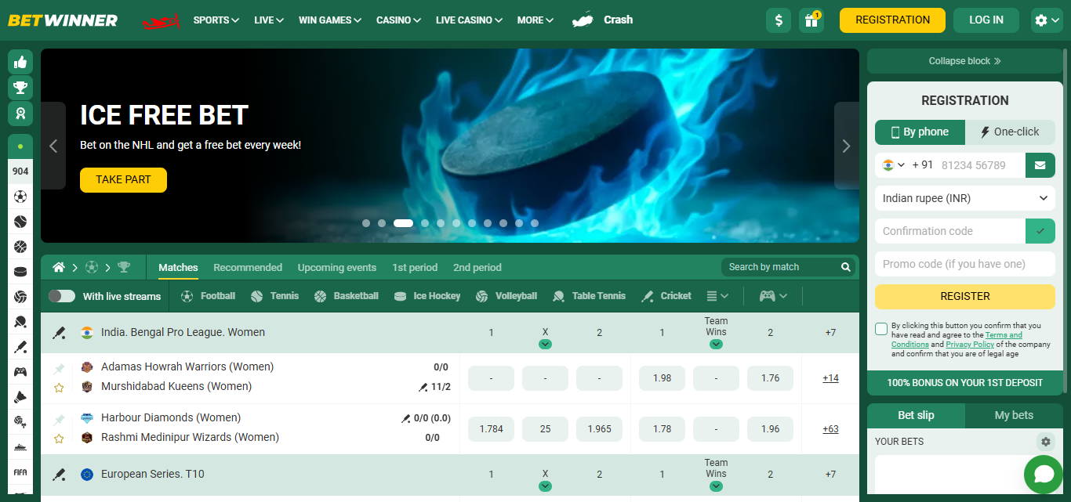Image resolution: width=1071 pixels, height=502 pixels.
Task: Open Privacy Policy link
Action: [970, 345]
